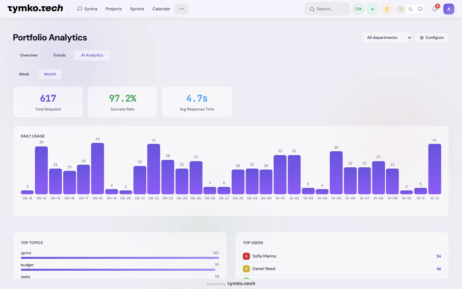Click the 10-12 bar showing 41
The width and height of the screenshot is (462, 289).
(x=435, y=169)
